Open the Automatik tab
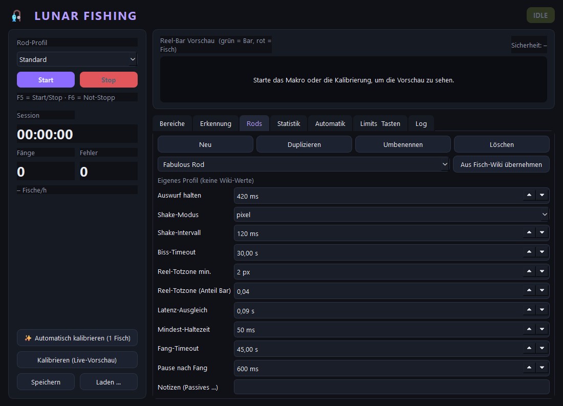563x406 pixels. click(x=330, y=123)
